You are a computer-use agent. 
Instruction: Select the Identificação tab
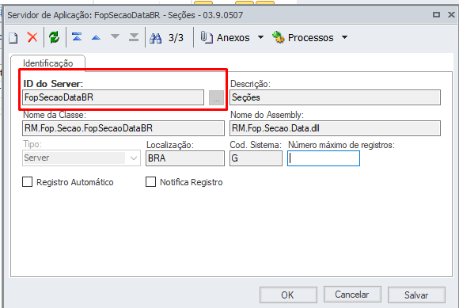(48, 63)
